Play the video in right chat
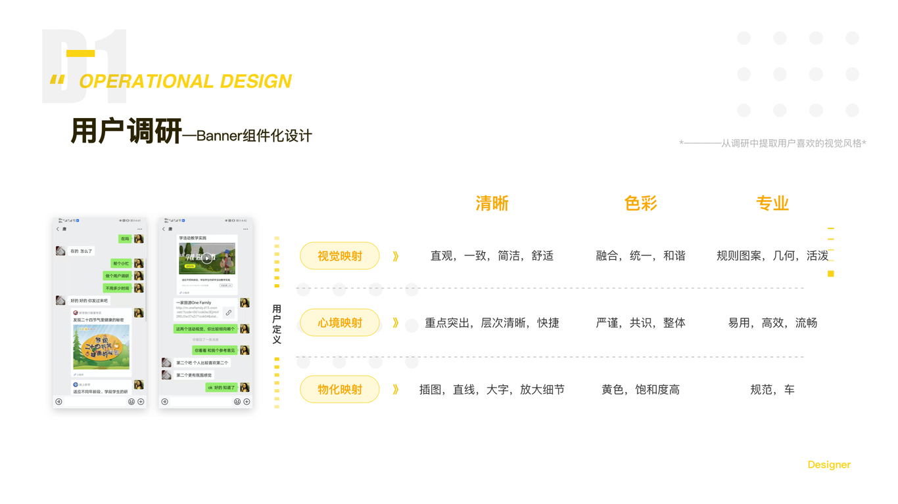The width and height of the screenshot is (898, 504). point(207,259)
